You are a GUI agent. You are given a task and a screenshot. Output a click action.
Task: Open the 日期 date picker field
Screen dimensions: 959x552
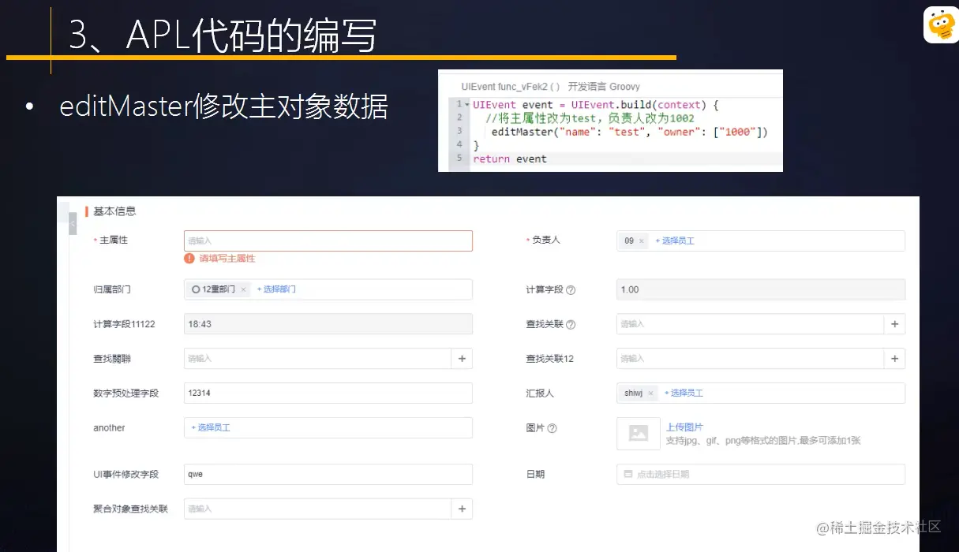(761, 474)
